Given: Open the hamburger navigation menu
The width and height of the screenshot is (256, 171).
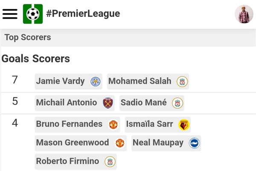Looking at the screenshot, I should [10, 14].
